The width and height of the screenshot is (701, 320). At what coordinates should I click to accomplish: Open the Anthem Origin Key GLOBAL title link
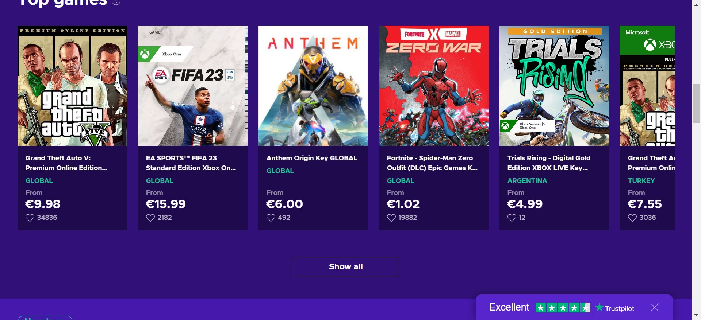tap(312, 158)
